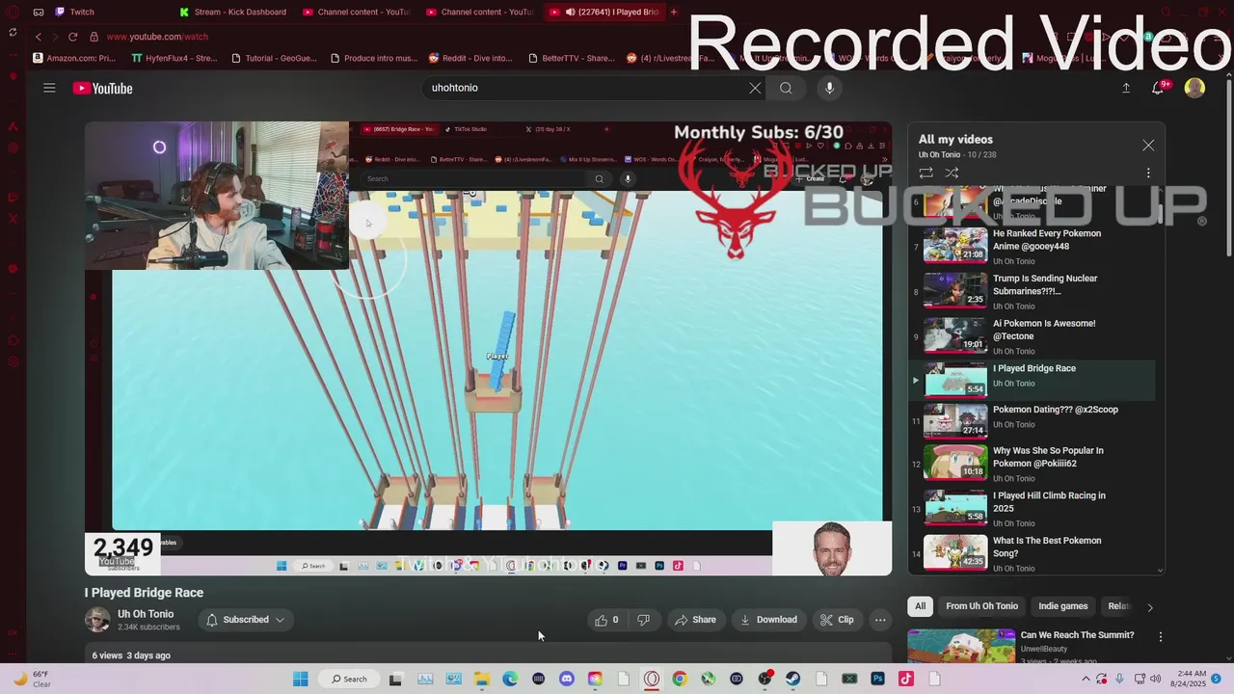
Task: Click the browser address bar URL
Action: (157, 37)
